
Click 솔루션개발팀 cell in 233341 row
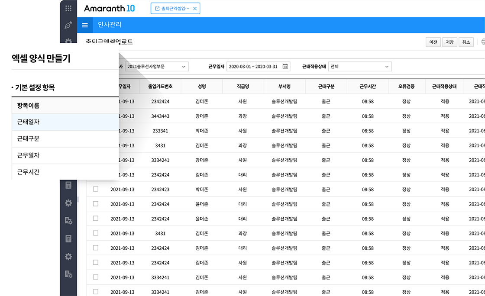click(x=284, y=131)
